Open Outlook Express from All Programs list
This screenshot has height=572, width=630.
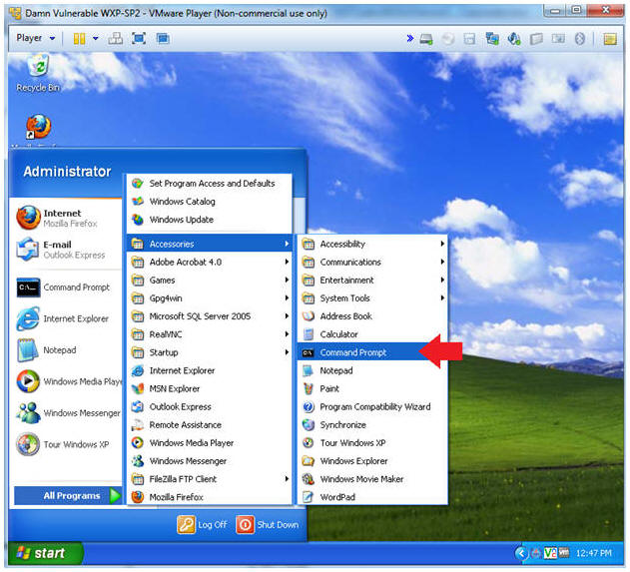pos(210,406)
